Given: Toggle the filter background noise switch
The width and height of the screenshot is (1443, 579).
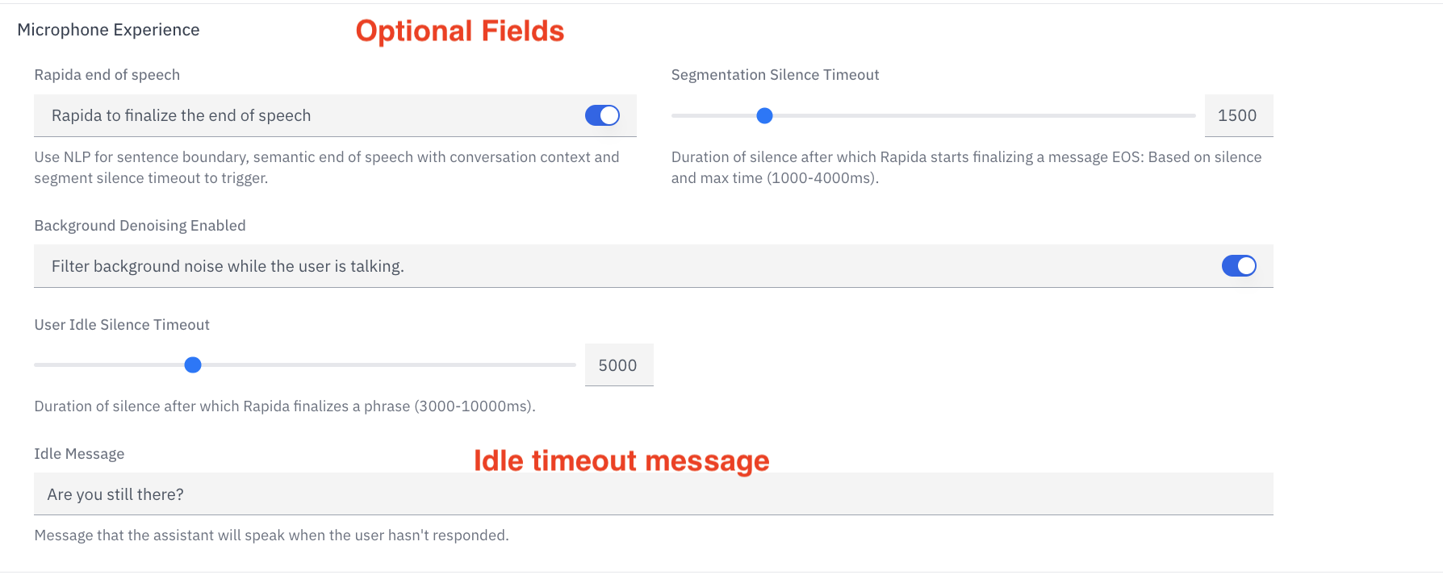Looking at the screenshot, I should 1239,265.
